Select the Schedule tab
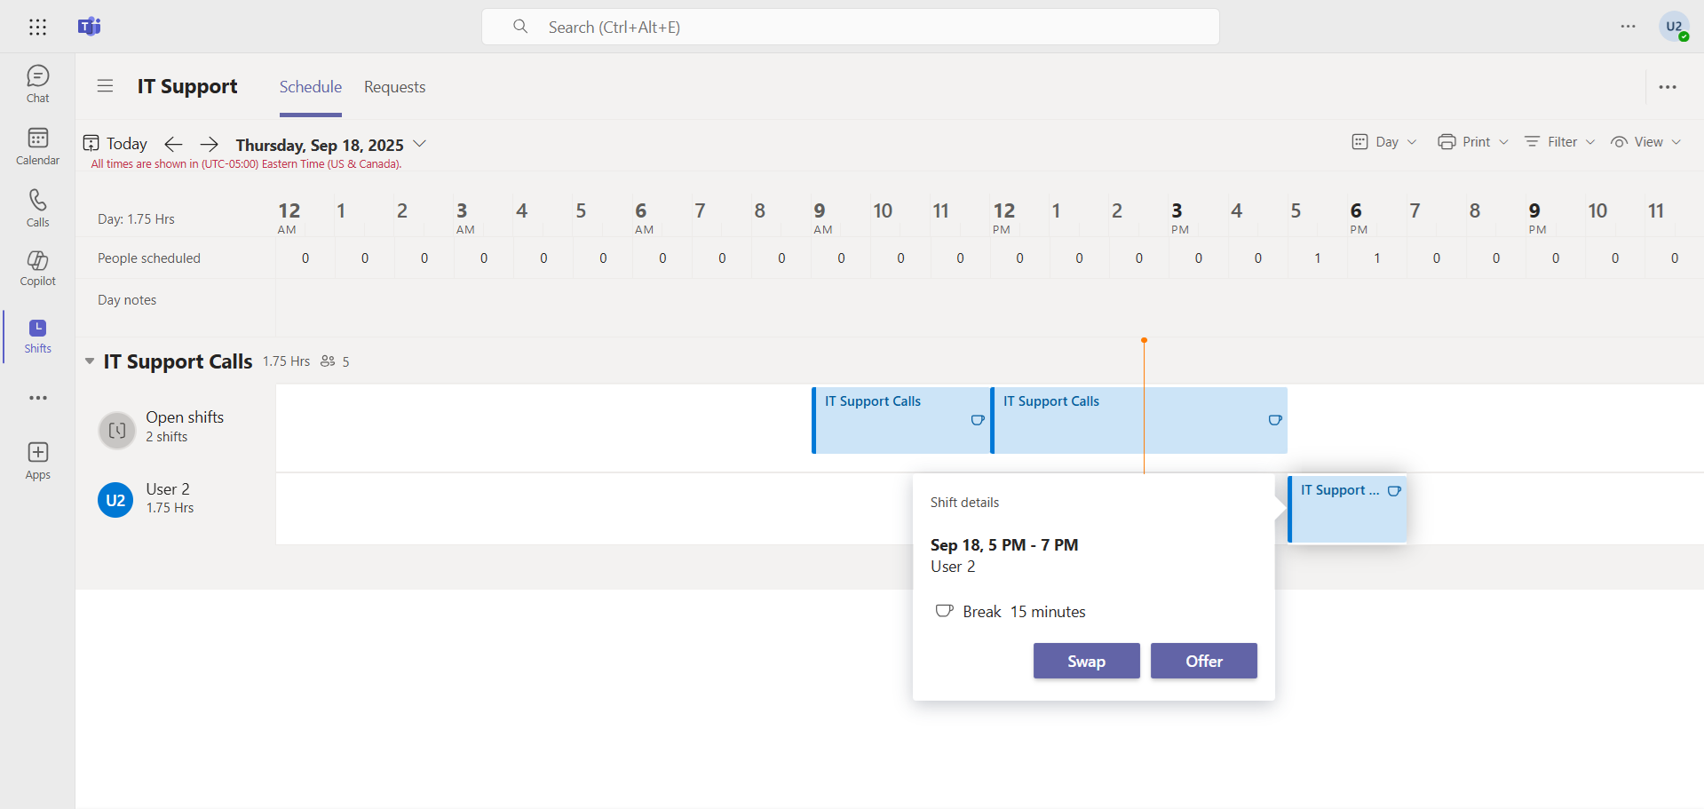Screen dimensions: 1704x809 [310, 87]
